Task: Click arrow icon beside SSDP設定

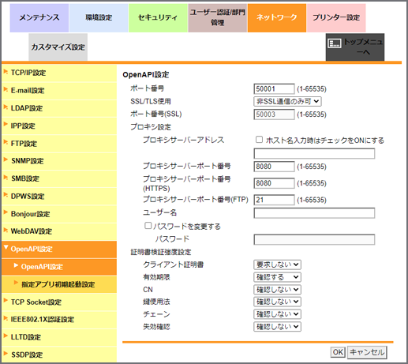Action: click(x=6, y=353)
